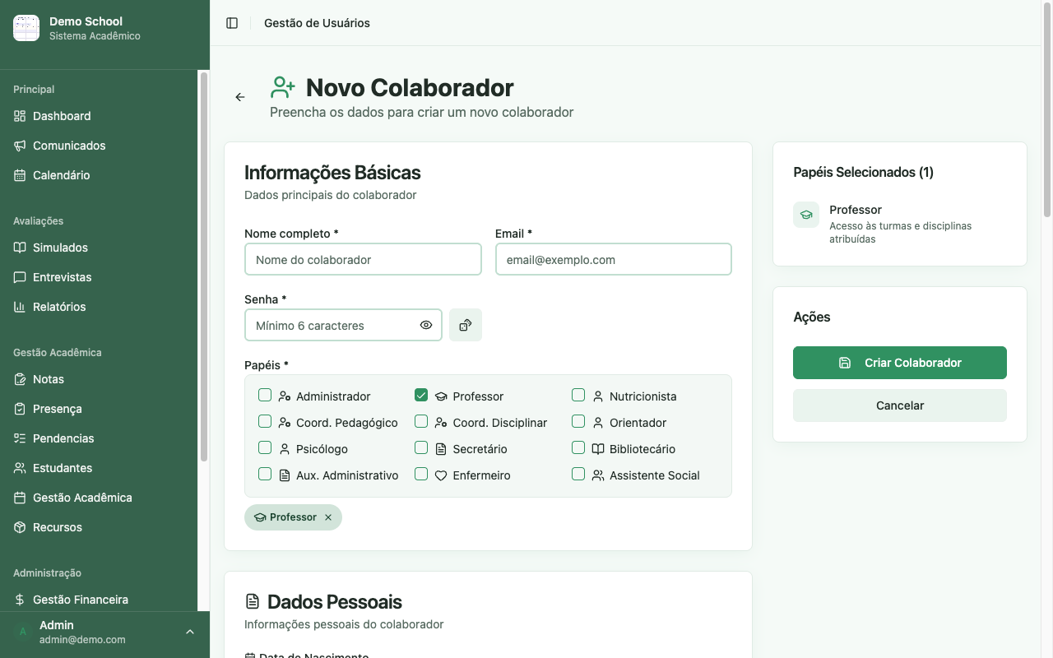Click the Comunicados megaphone icon
This screenshot has height=658, width=1053.
pos(20,146)
